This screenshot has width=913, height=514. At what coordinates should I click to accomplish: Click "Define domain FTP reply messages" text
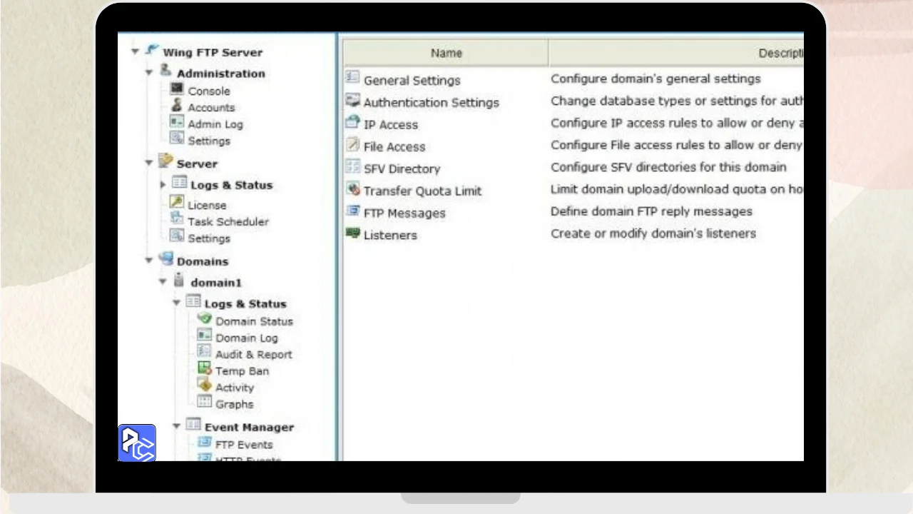click(x=651, y=211)
